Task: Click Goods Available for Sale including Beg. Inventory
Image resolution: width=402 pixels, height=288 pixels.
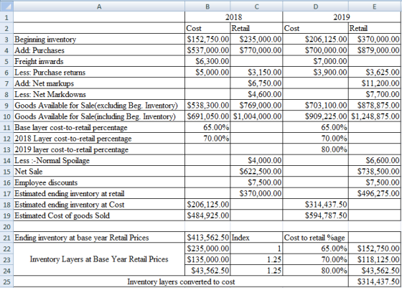Action: pyautogui.click(x=95, y=116)
